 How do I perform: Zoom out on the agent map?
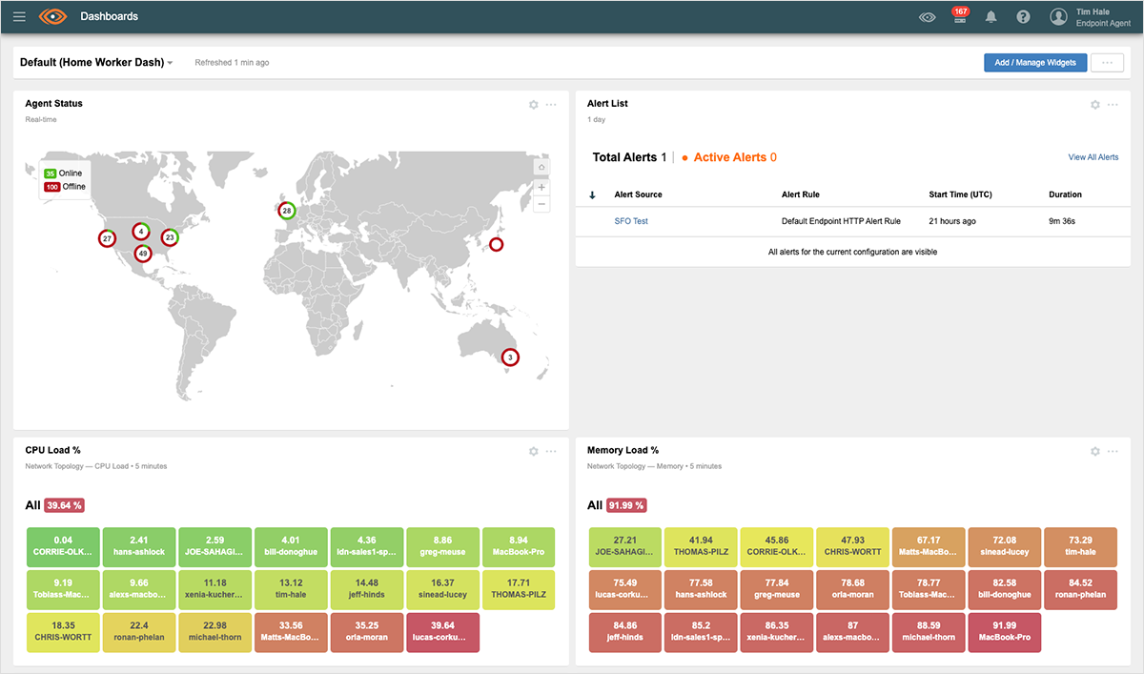[x=541, y=204]
